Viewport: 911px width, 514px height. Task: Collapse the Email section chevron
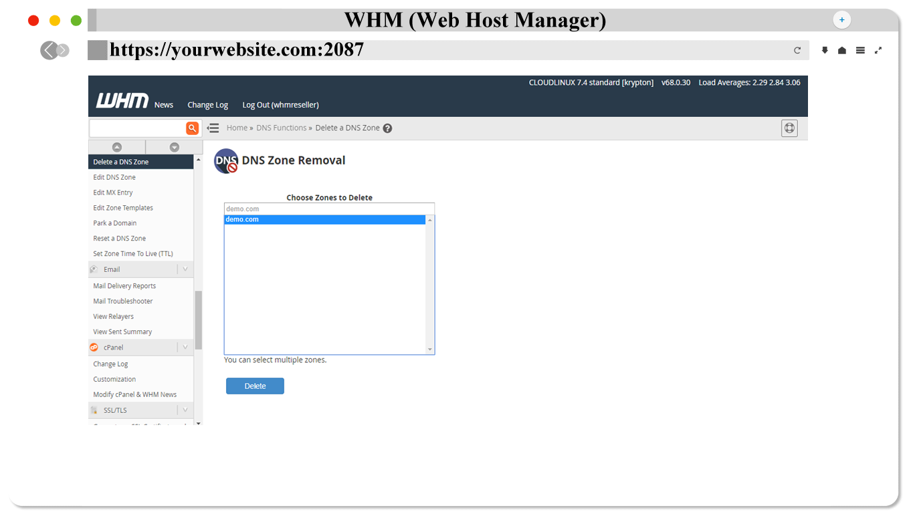(x=185, y=269)
